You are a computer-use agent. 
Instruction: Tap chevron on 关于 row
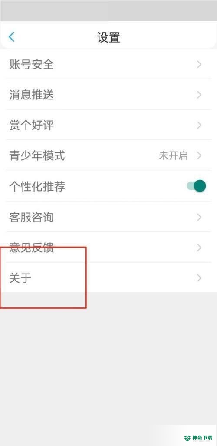(199, 278)
